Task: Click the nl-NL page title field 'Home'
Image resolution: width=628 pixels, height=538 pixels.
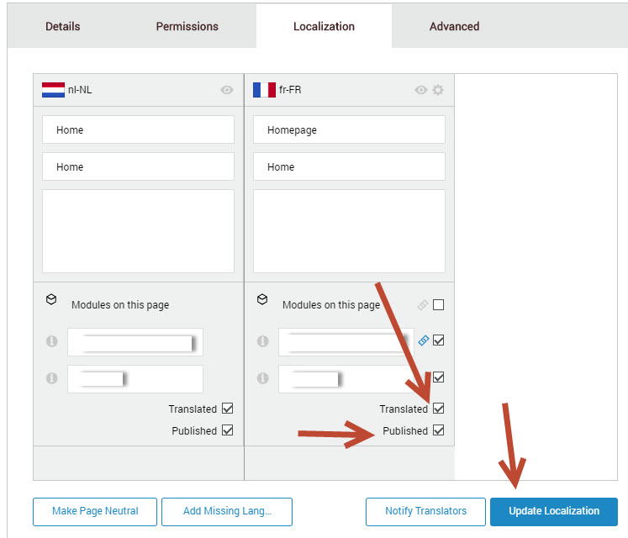Action: pos(138,166)
